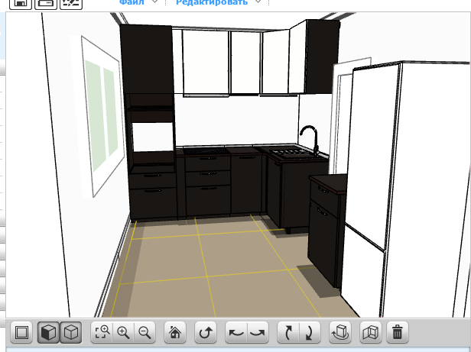The width and height of the screenshot is (471, 352).
Task: Expand the arrow next to Файл
Action: 155,3
